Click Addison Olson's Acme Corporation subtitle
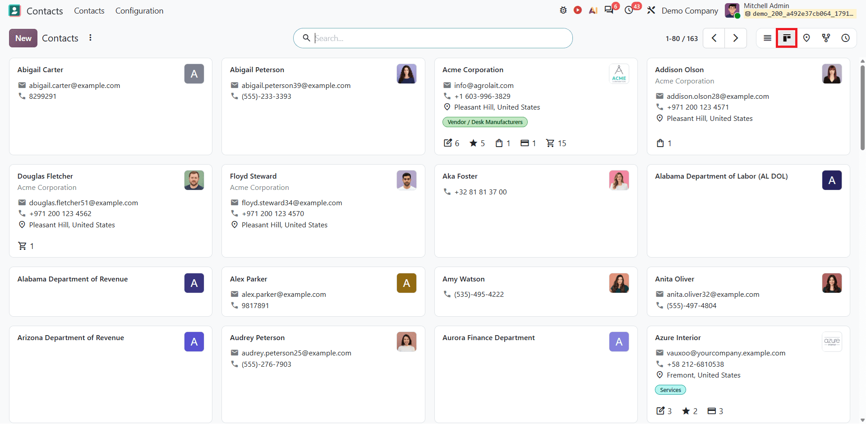 (684, 81)
